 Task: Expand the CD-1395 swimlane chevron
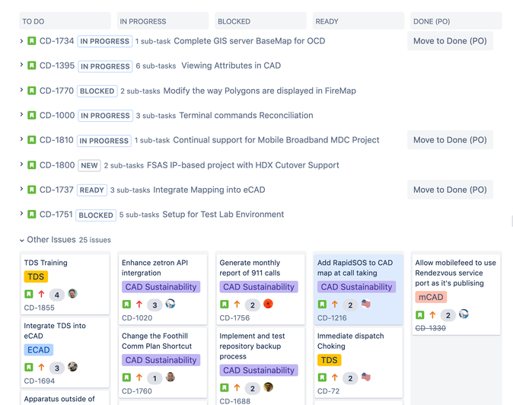pos(21,65)
